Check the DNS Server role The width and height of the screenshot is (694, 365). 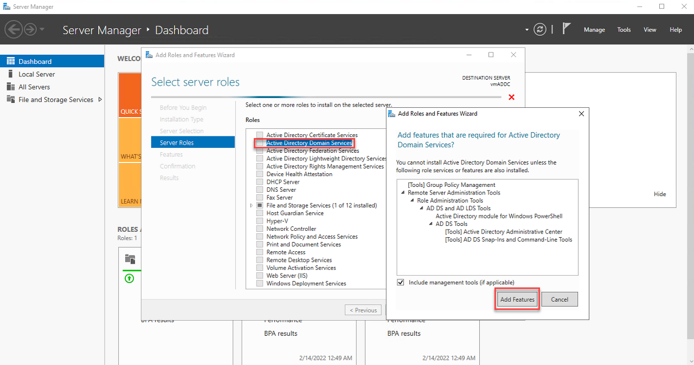pyautogui.click(x=260, y=190)
